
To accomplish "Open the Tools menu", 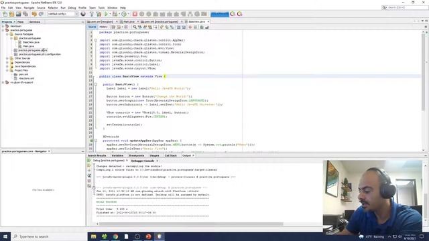I will (101, 7).
